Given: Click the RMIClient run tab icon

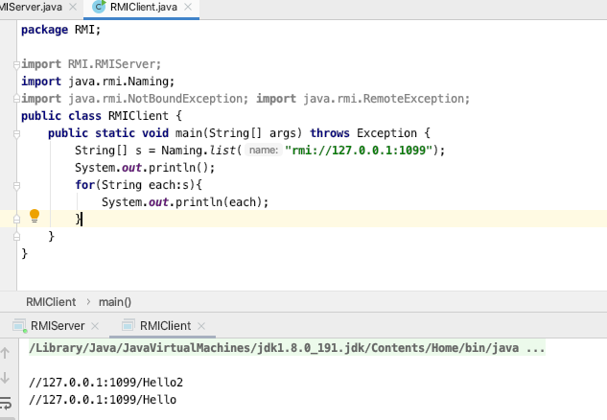Looking at the screenshot, I should (x=128, y=326).
